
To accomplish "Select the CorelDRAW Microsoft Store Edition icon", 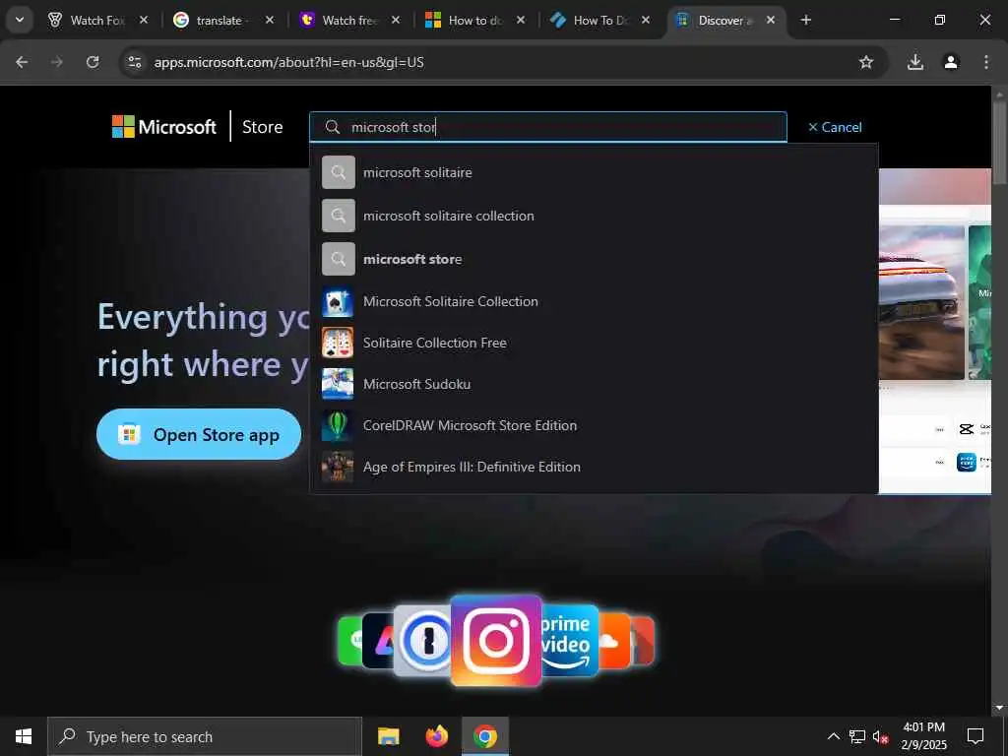I will (338, 425).
